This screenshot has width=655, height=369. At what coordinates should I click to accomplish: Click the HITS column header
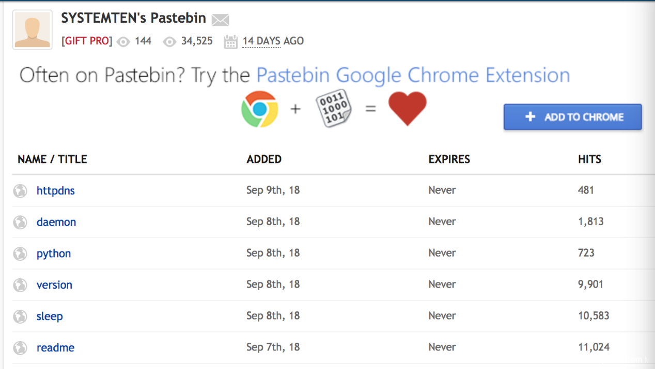click(589, 159)
